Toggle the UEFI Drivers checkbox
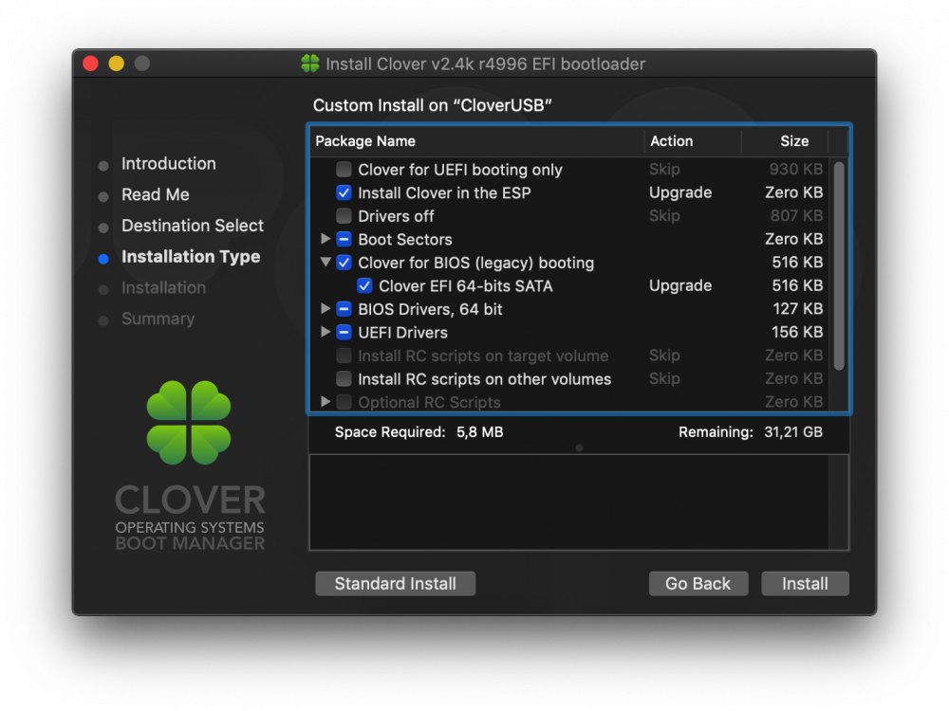 344,333
